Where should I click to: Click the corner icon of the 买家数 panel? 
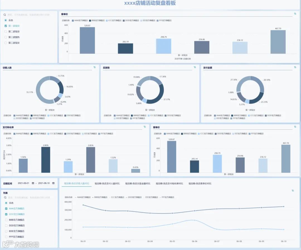(195, 67)
